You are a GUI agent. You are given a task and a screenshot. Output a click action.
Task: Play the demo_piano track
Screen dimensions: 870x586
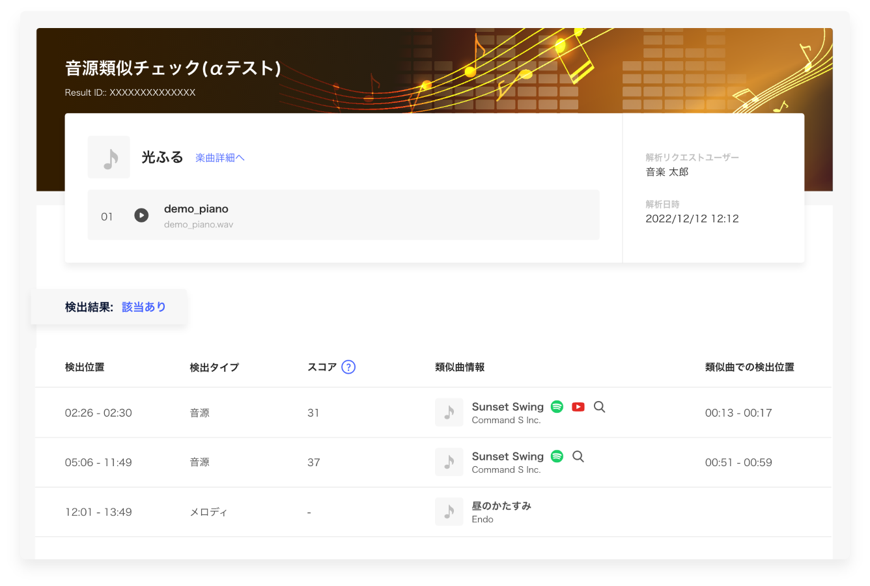click(x=141, y=215)
